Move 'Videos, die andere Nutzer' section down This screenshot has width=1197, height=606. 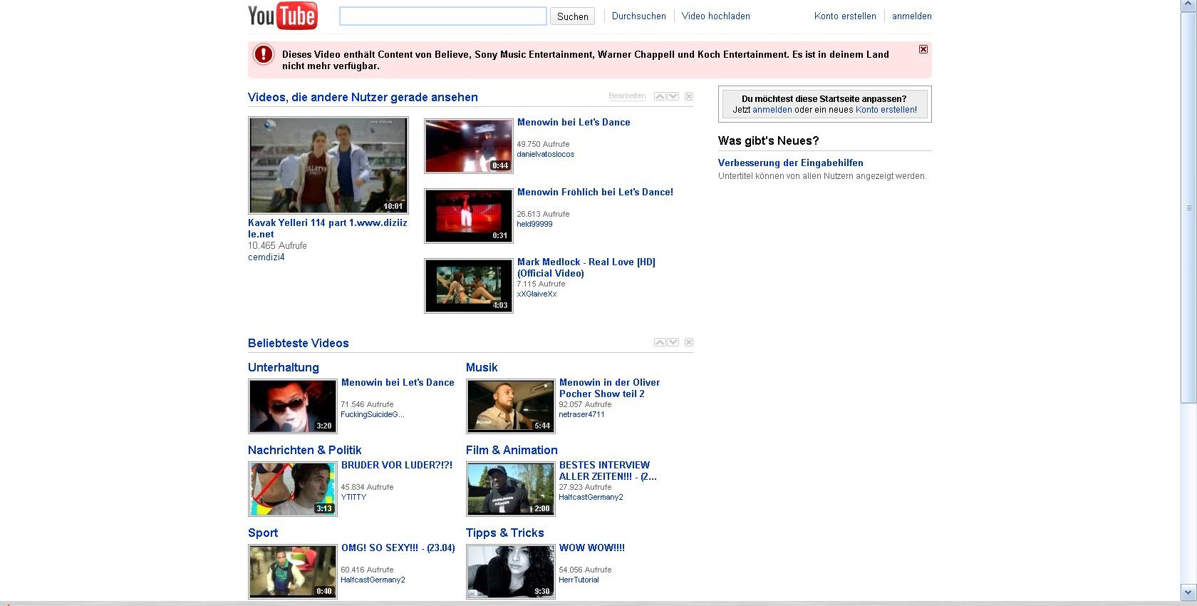click(673, 96)
